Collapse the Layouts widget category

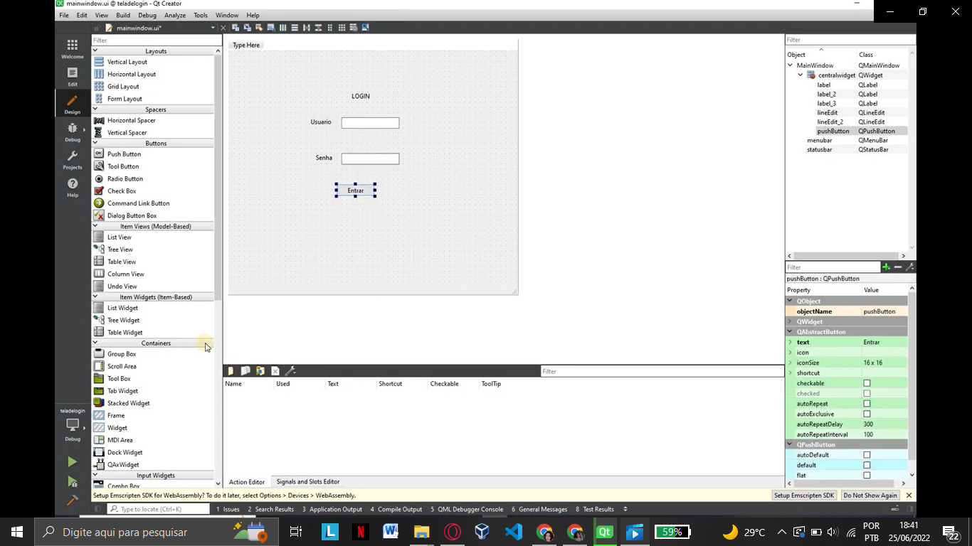95,51
